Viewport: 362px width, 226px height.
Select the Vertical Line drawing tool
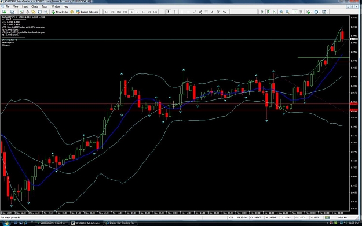pos(182,12)
